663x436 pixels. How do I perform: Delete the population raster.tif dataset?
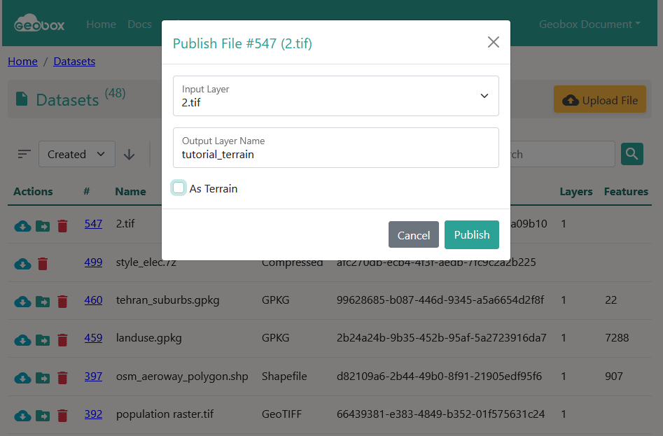tap(62, 415)
